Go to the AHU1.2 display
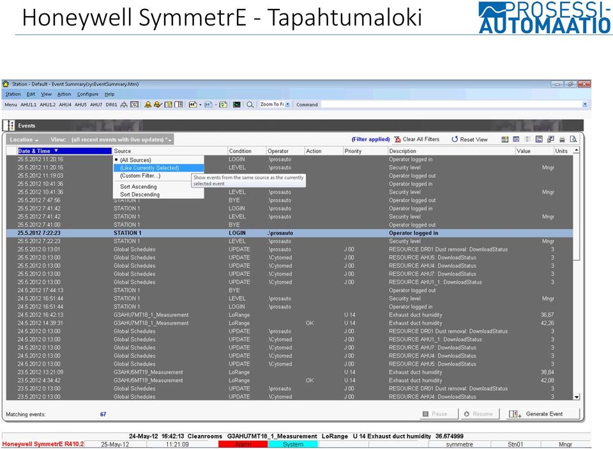 pyautogui.click(x=47, y=105)
